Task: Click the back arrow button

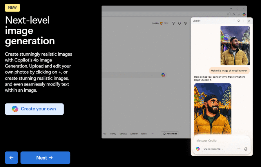Action: (x=11, y=158)
